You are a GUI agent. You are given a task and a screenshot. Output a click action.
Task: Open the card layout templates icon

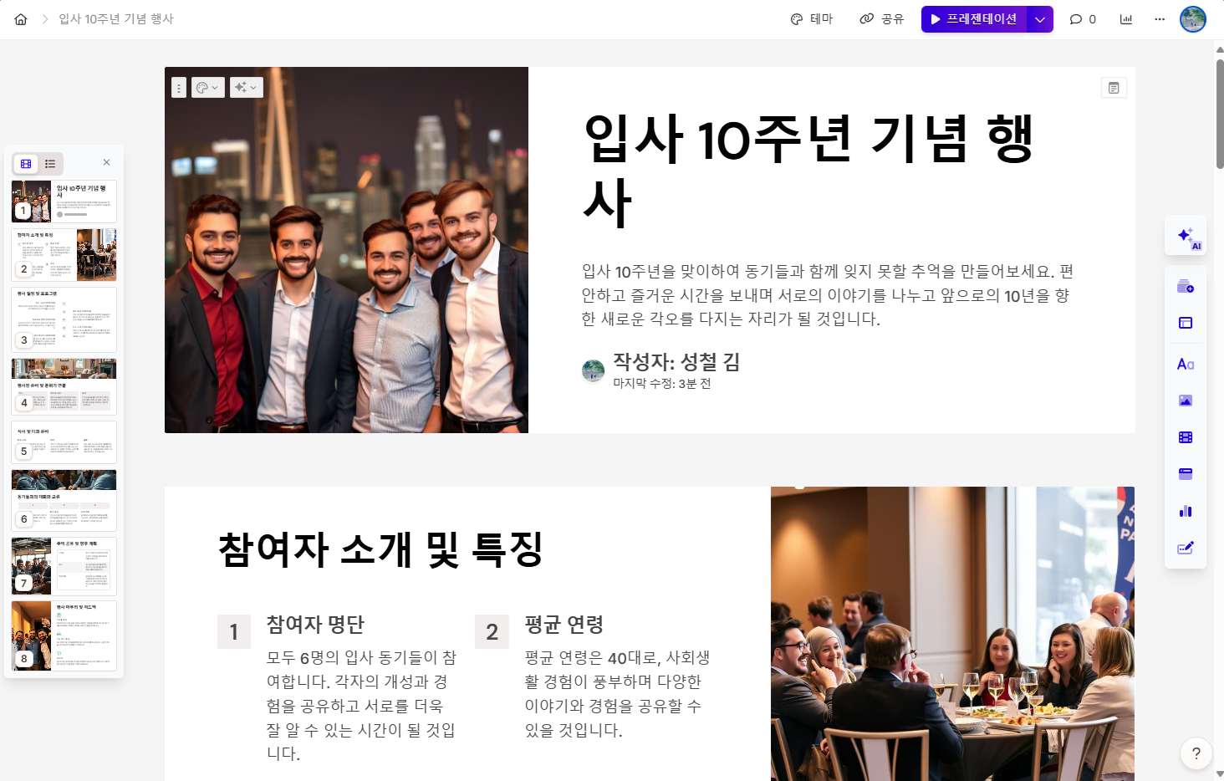click(x=1186, y=323)
